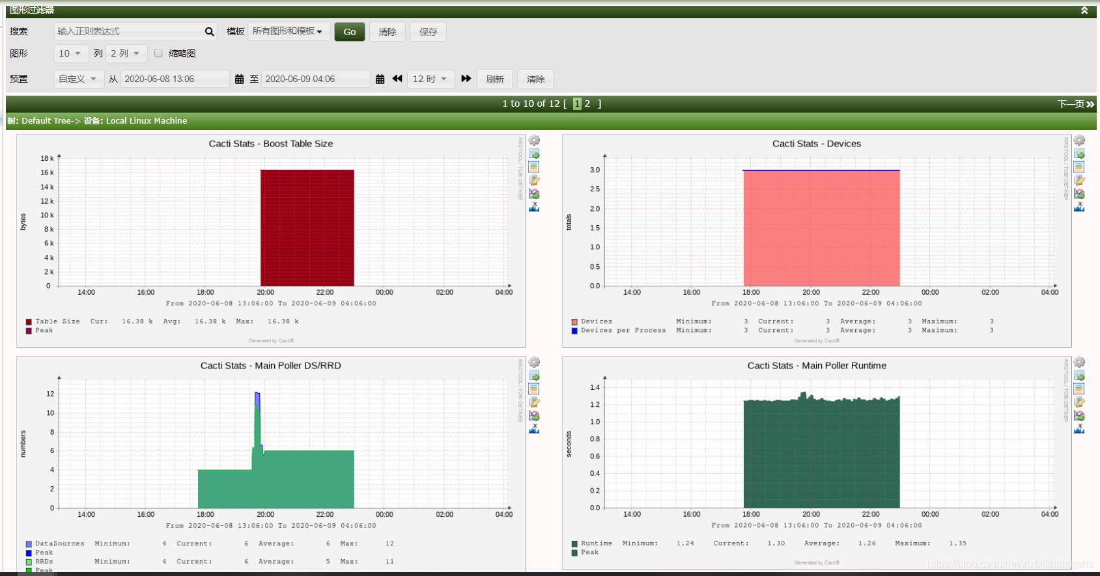
Task: Click the Main Poller DS/RRD graph image
Action: 271,464
